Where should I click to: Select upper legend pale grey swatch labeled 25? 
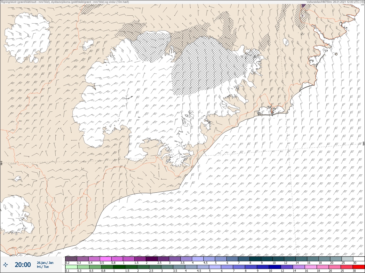tap(347, 259)
